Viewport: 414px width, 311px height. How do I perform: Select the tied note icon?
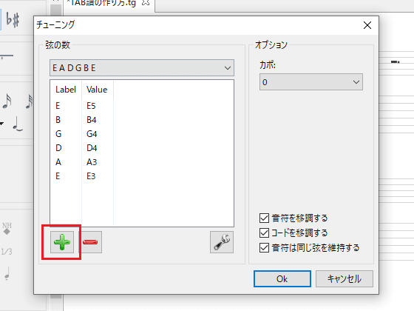click(x=18, y=124)
